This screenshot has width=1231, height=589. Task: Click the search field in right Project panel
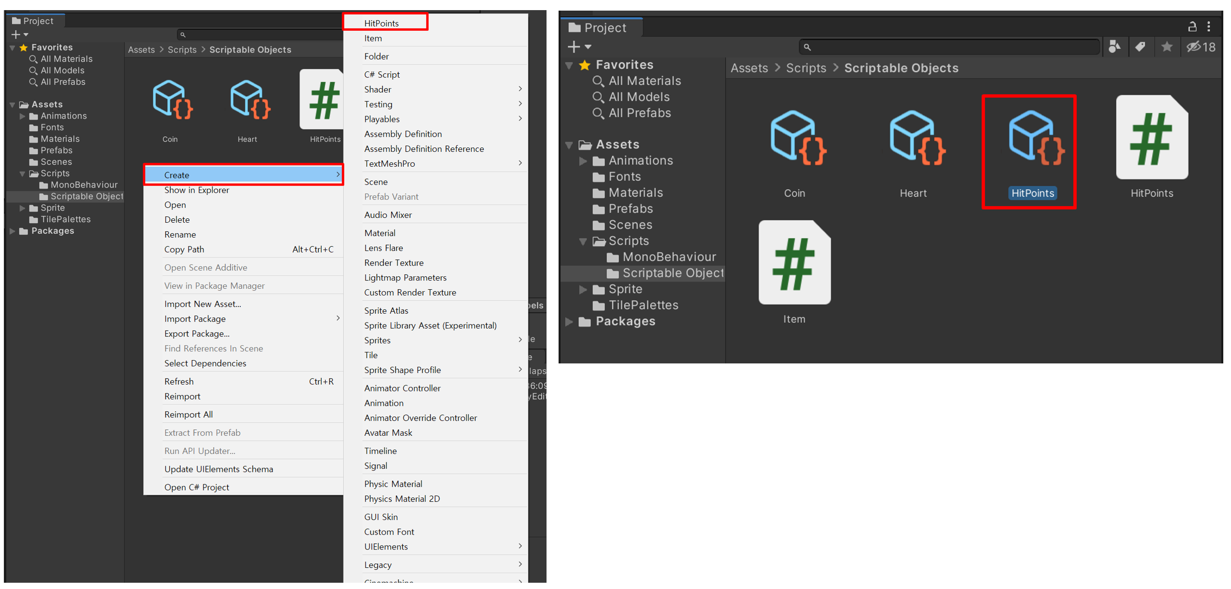pyautogui.click(x=950, y=47)
